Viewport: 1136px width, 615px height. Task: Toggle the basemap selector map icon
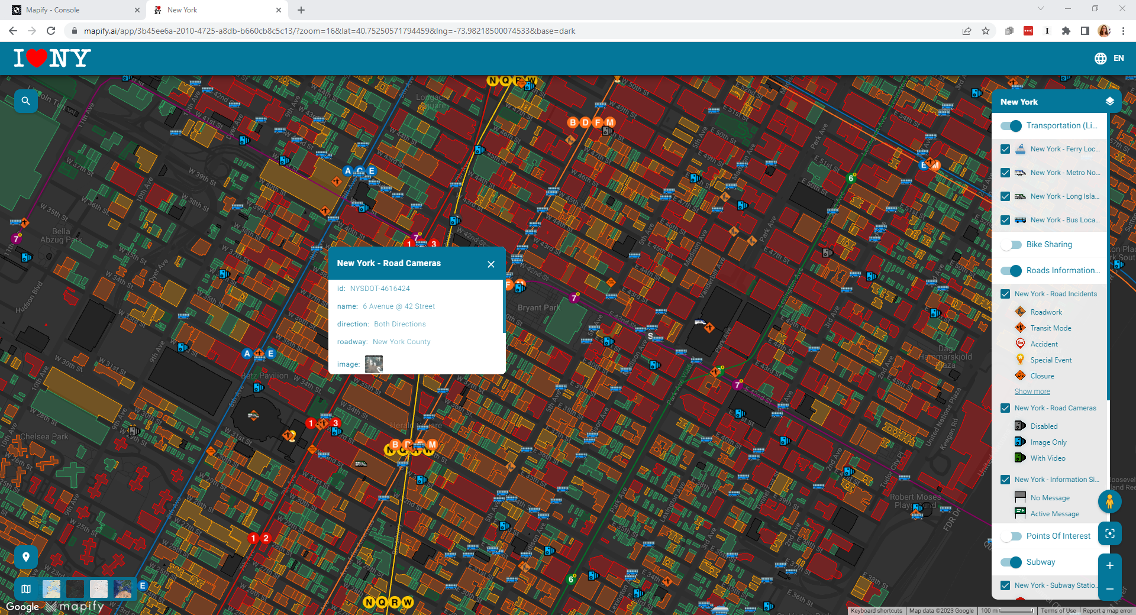tap(26, 589)
